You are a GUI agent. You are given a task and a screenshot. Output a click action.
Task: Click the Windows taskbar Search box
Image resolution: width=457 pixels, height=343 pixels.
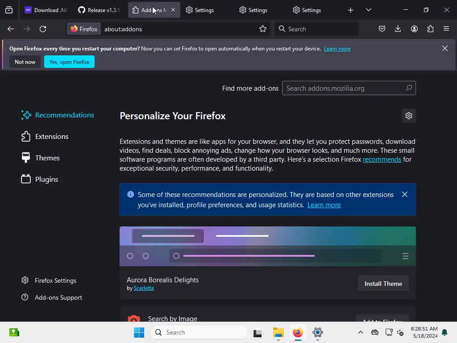point(199,332)
